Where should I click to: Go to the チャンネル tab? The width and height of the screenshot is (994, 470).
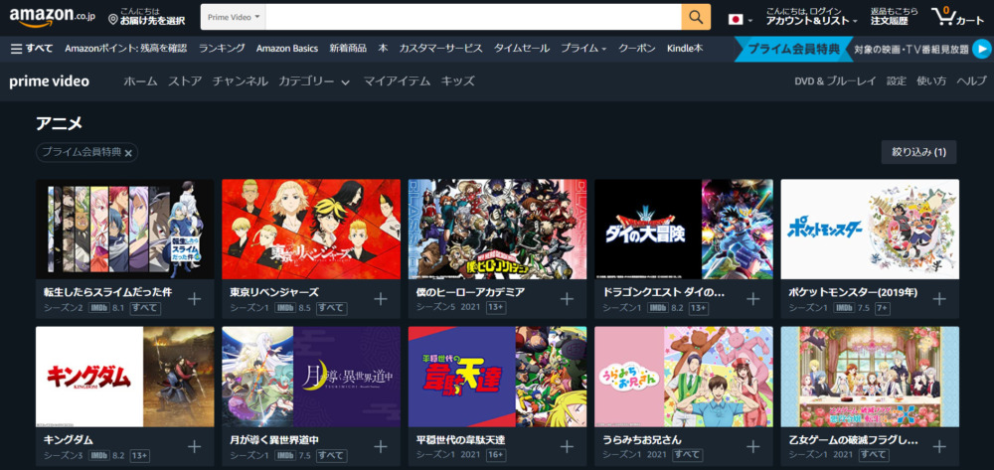(241, 81)
